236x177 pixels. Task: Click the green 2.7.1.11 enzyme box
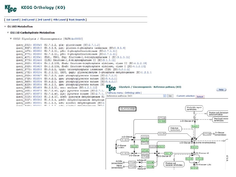click(200, 159)
